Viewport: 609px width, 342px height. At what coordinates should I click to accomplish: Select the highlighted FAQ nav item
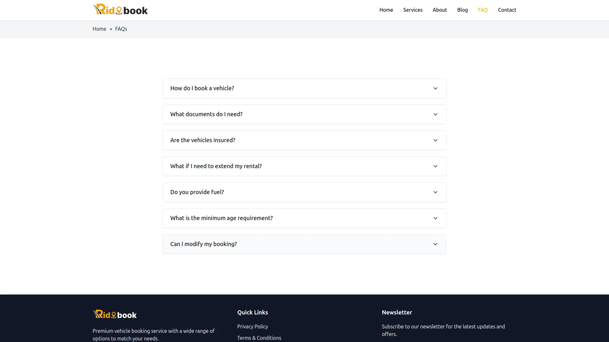[482, 10]
